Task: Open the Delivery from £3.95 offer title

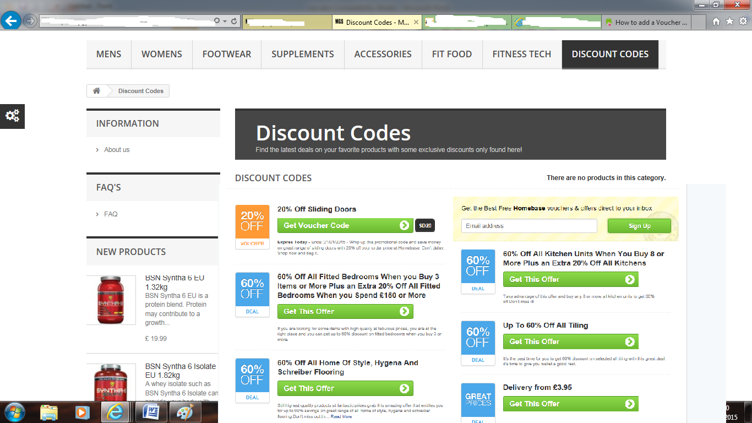Action: click(537, 388)
